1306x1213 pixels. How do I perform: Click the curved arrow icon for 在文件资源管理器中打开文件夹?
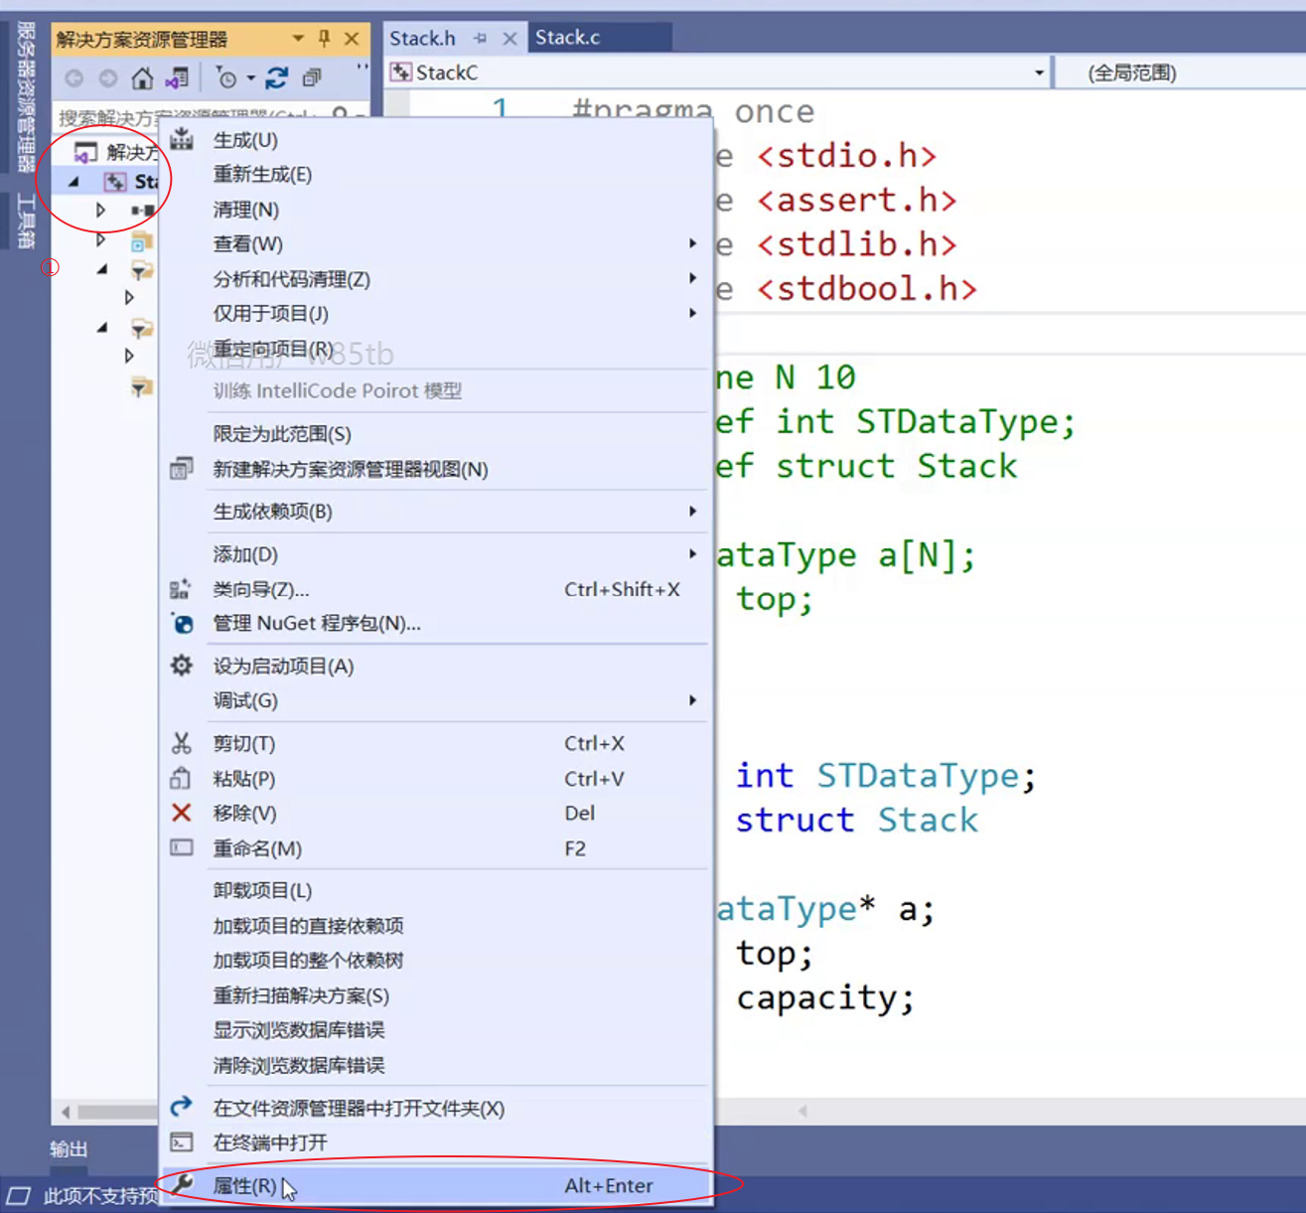tap(182, 1107)
